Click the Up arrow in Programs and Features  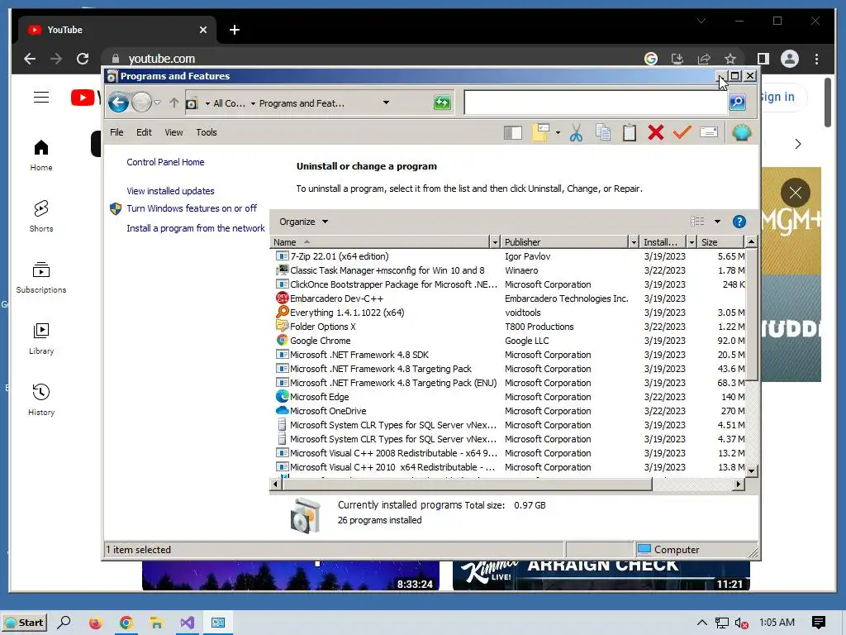click(173, 103)
